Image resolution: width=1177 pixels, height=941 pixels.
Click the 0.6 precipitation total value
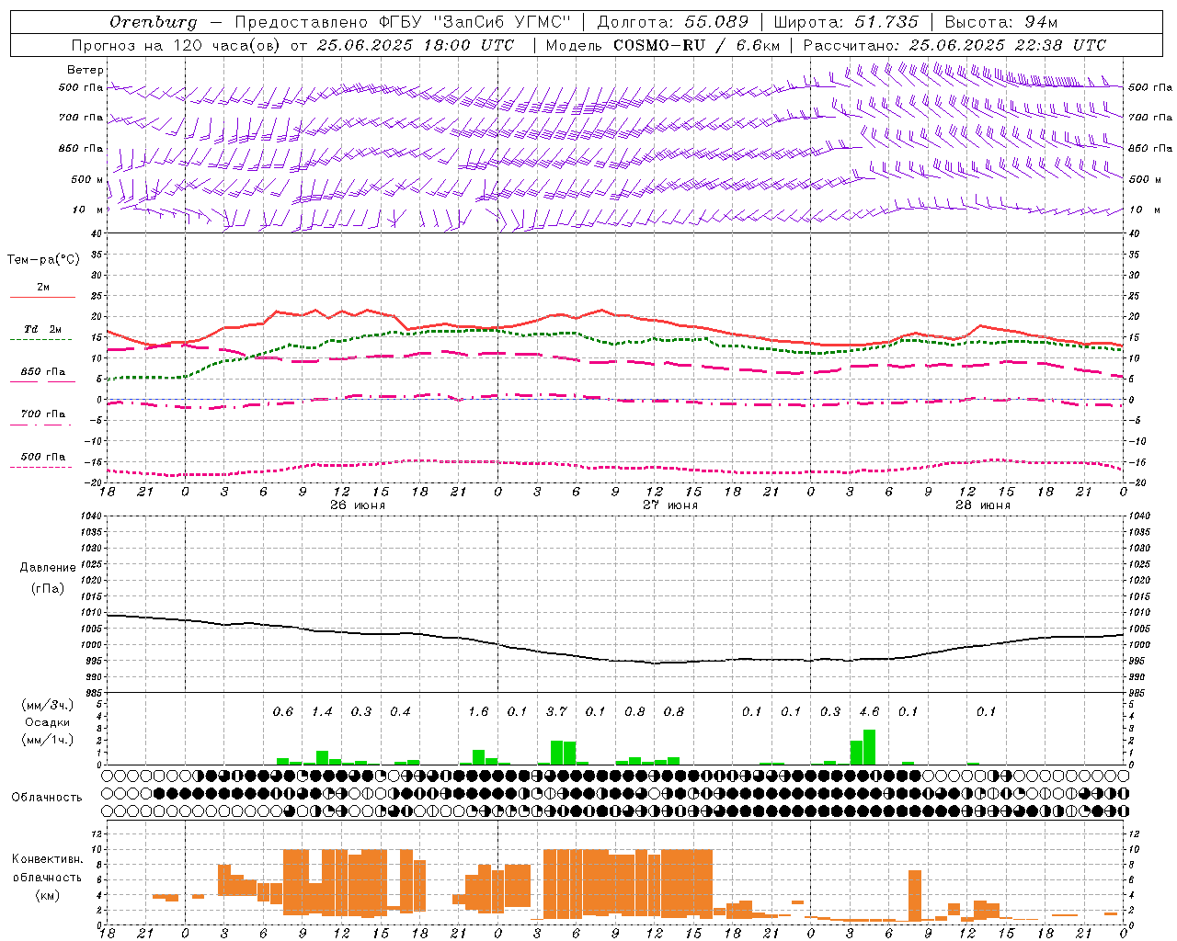tap(283, 711)
